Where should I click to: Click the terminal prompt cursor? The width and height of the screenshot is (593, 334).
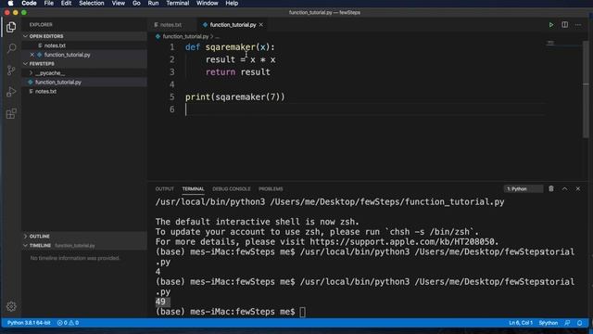[303, 312]
